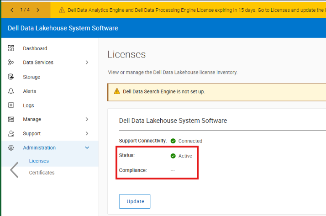Click the license expiring in 15 days message
The height and width of the screenshot is (216, 326).
coord(196,10)
